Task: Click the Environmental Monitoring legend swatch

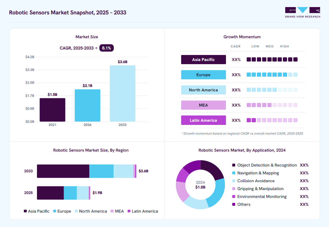Action: click(234, 197)
